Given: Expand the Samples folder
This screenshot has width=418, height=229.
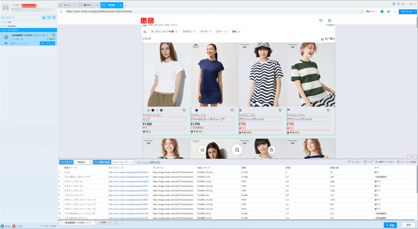Looking at the screenshot, I should tap(2, 26).
